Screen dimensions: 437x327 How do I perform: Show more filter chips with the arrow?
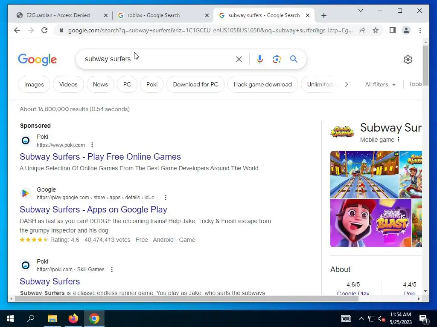tap(347, 84)
